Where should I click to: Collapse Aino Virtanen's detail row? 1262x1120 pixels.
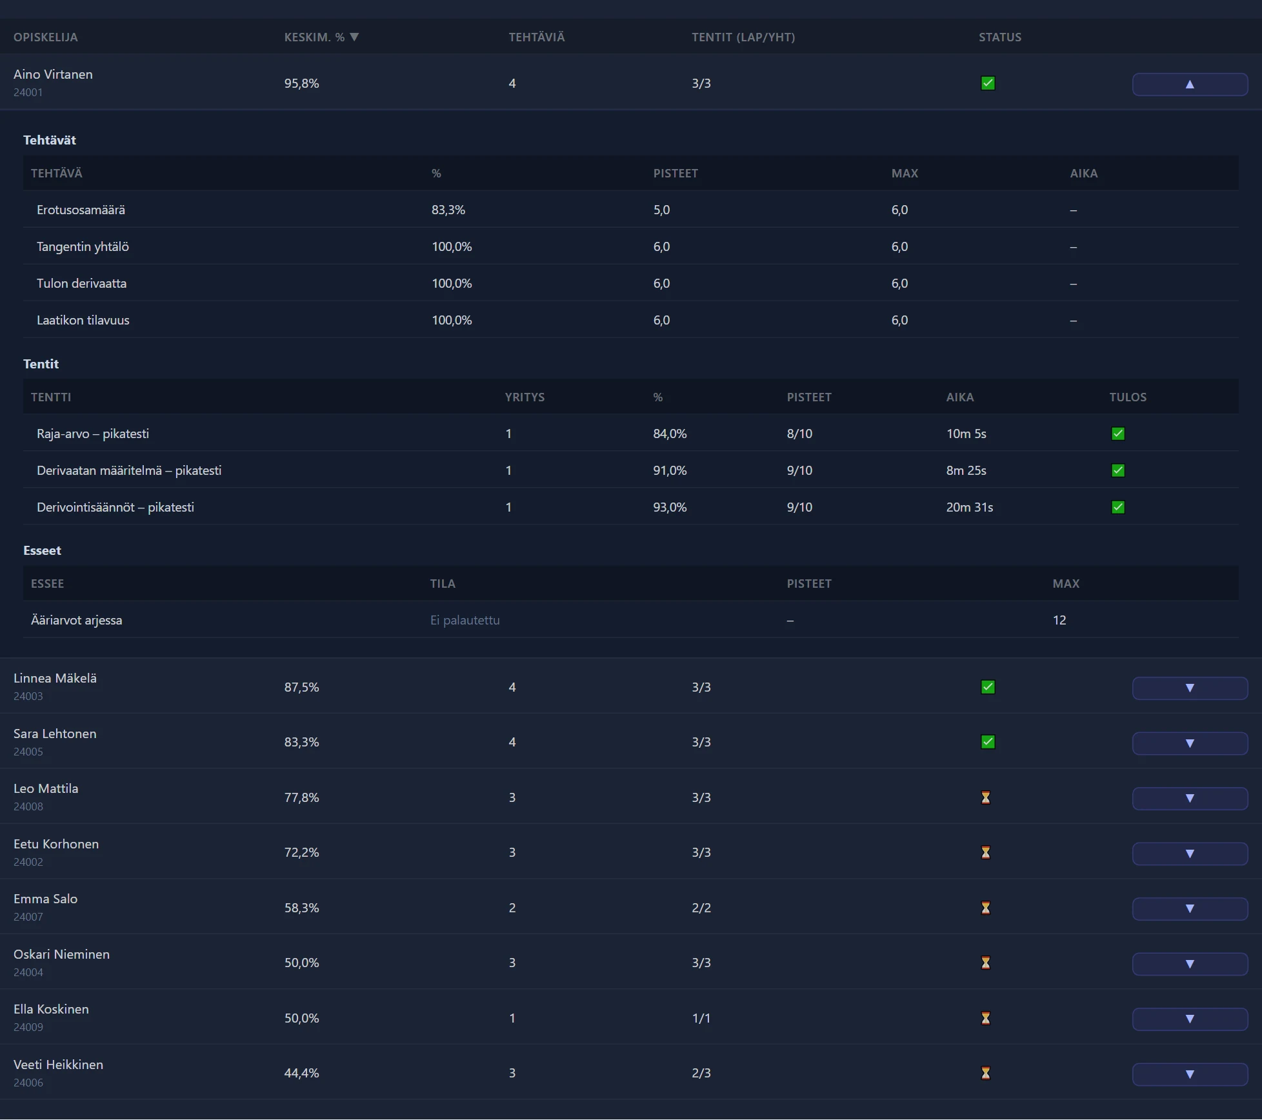coord(1190,85)
